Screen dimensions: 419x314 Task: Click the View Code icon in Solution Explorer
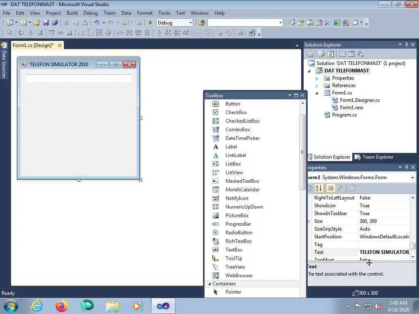pyautogui.click(x=342, y=54)
